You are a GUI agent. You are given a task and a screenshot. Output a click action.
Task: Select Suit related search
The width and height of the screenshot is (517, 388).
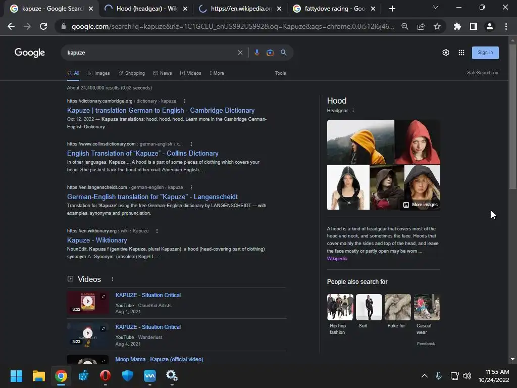click(x=369, y=311)
